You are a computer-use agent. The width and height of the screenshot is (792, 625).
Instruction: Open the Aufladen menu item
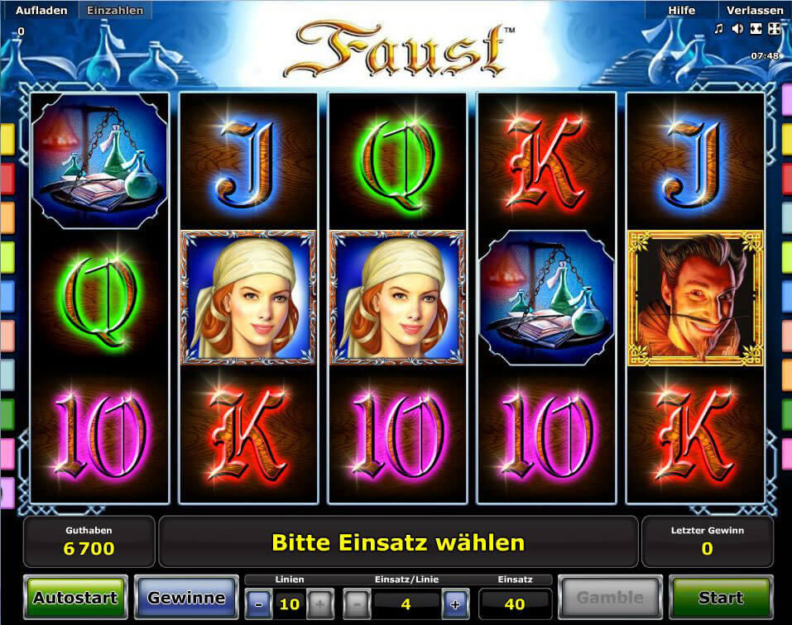tap(41, 10)
